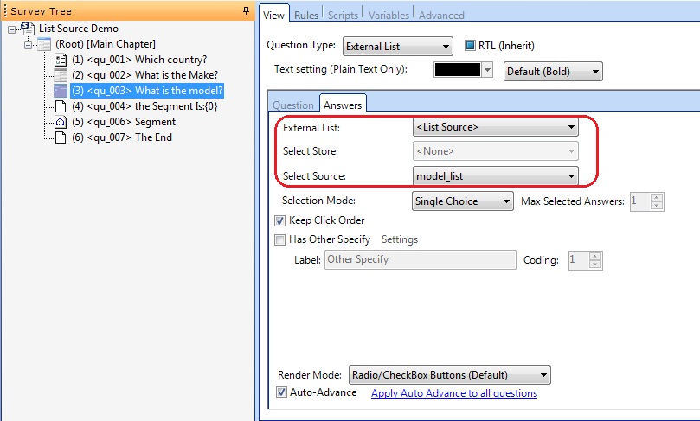The height and width of the screenshot is (421, 700).
Task: Collapse the List Source Demo root node
Action: pyautogui.click(x=11, y=30)
